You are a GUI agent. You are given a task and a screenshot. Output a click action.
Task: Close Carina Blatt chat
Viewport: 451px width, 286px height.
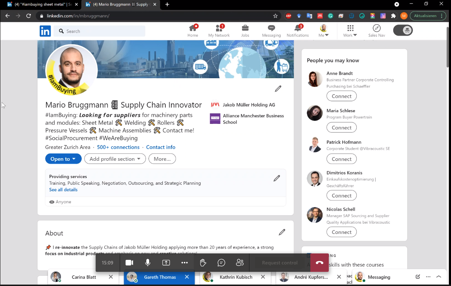[x=111, y=277]
